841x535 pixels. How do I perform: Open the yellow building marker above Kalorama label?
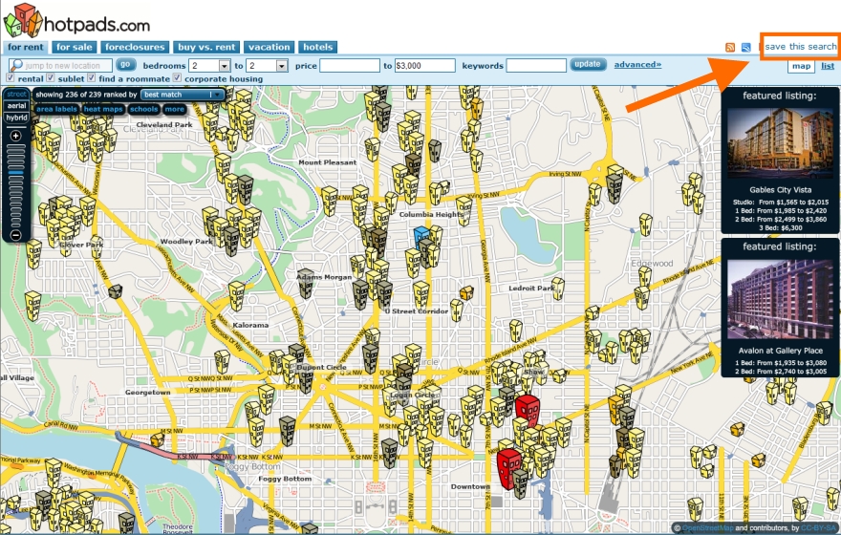(x=237, y=296)
